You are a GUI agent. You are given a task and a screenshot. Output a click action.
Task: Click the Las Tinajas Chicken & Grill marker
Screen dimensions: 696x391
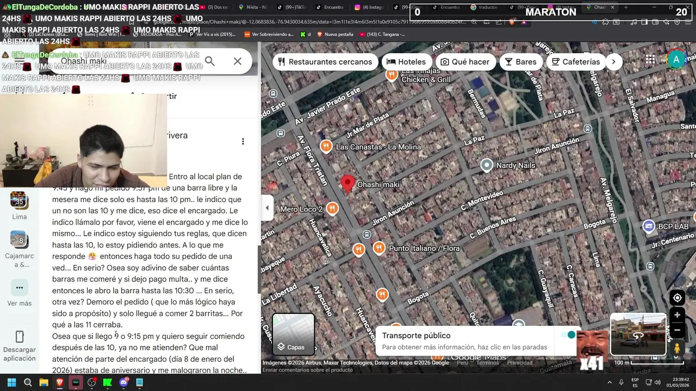click(x=391, y=75)
